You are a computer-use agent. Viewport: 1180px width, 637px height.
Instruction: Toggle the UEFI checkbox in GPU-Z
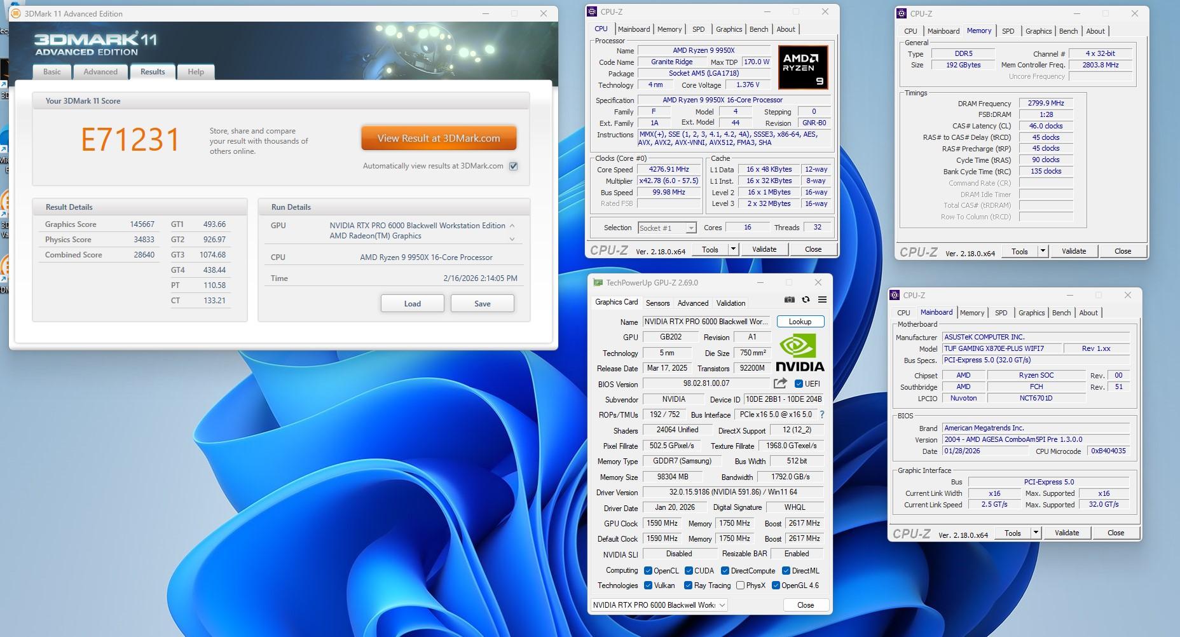799,384
